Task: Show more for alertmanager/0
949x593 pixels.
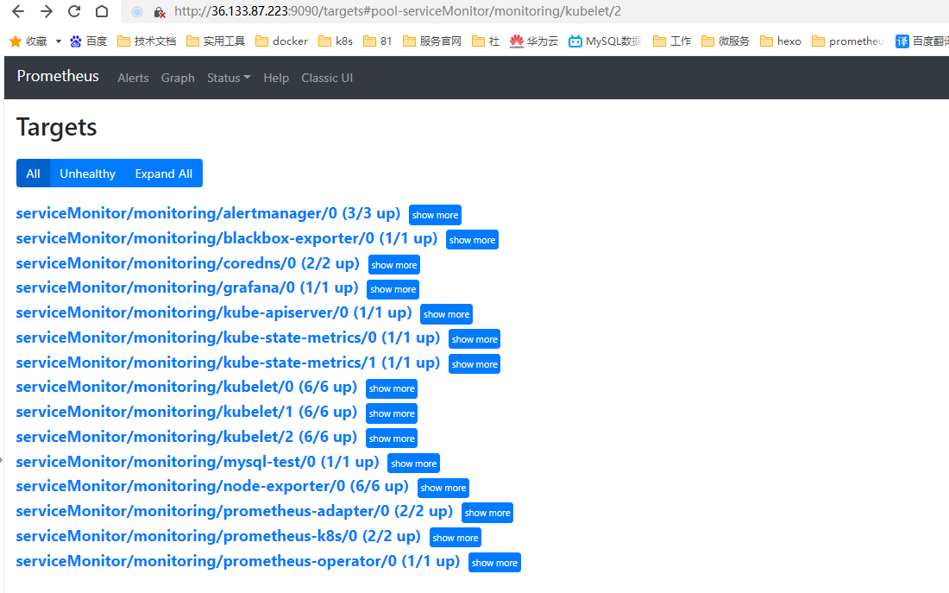Action: coord(435,215)
